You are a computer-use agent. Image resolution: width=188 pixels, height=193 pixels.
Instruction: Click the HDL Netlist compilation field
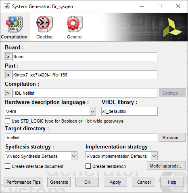[85, 93]
